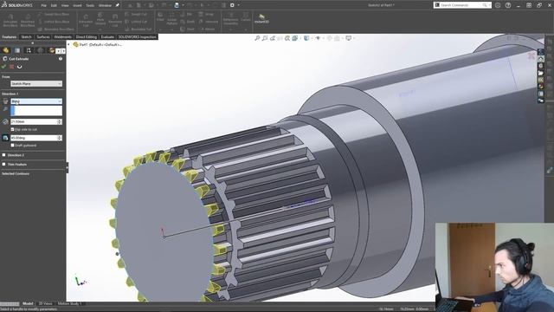Click Options gear in quick access toolbar
The height and width of the screenshot is (312, 554).
(232, 5)
